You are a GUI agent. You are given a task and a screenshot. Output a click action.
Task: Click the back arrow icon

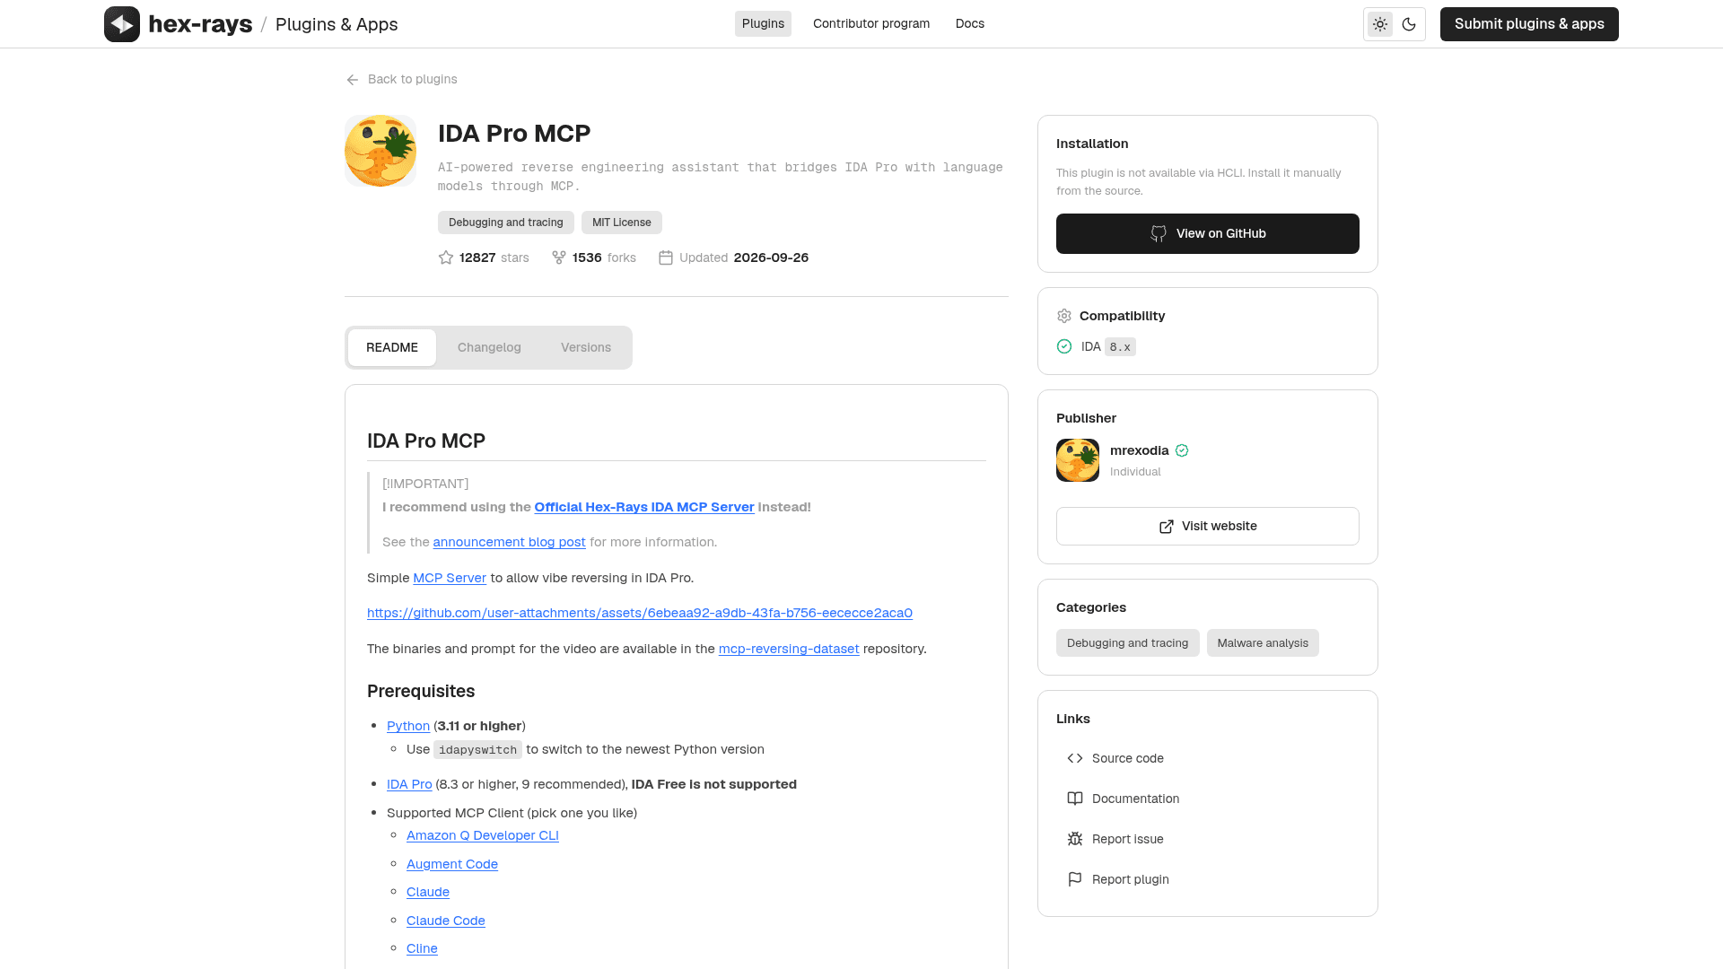[x=353, y=80]
